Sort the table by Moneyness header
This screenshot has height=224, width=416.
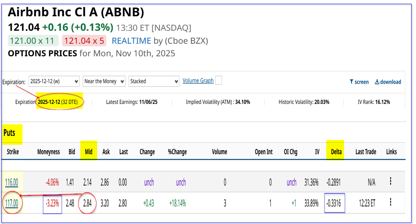[48, 152]
